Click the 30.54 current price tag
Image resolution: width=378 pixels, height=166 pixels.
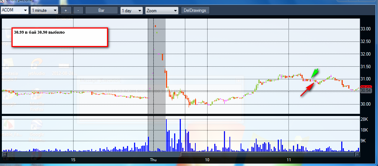pos(366,90)
